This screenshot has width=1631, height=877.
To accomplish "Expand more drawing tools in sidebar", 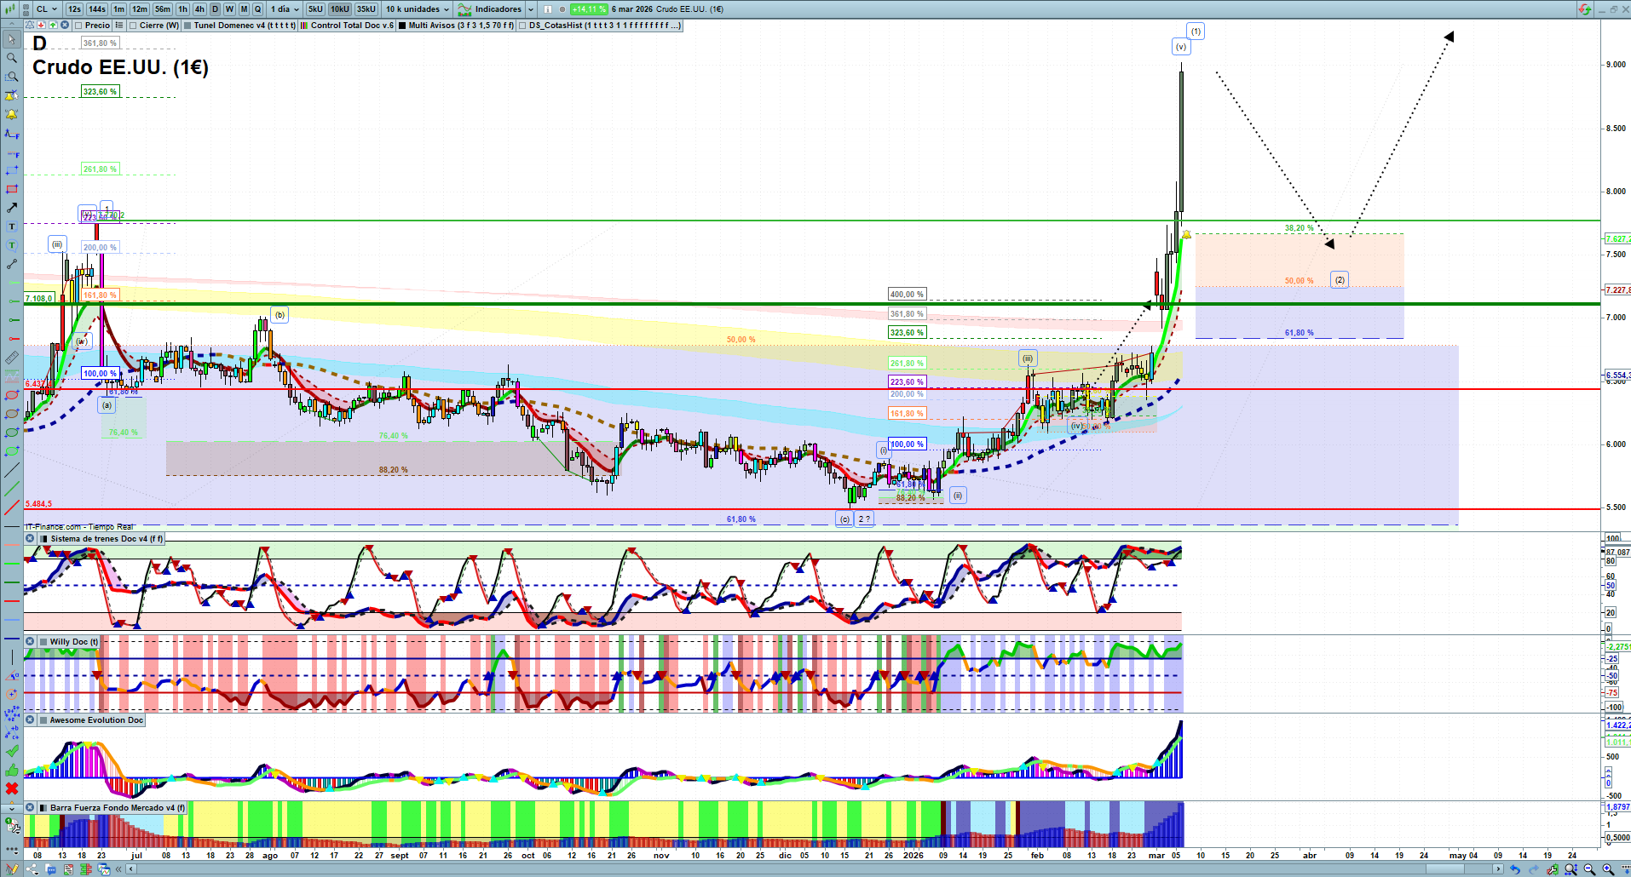I will click(x=12, y=807).
